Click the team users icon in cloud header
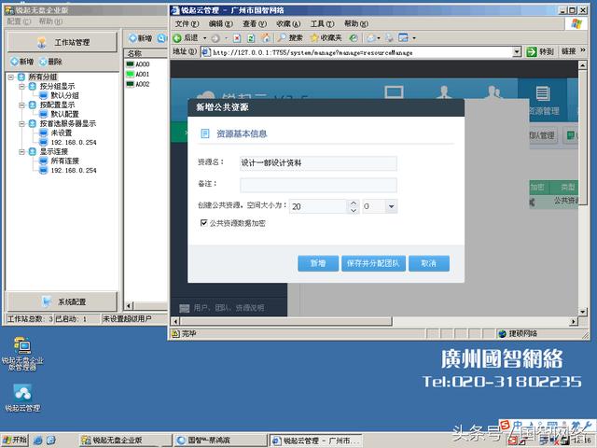The width and height of the screenshot is (597, 448). 493,91
